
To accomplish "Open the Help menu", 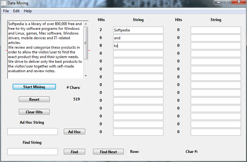I will [x=28, y=11].
